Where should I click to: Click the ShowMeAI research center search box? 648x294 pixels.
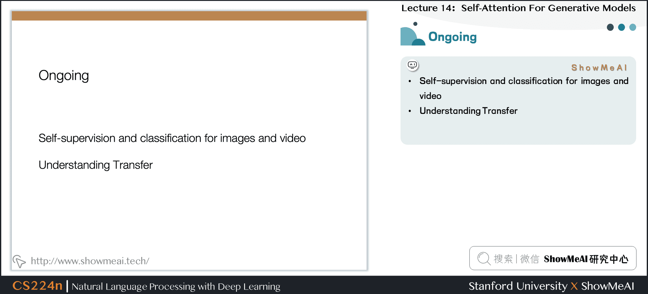[553, 258]
